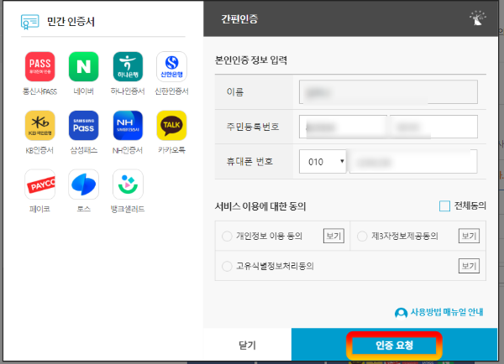Click the 인증 요청 button

(394, 346)
